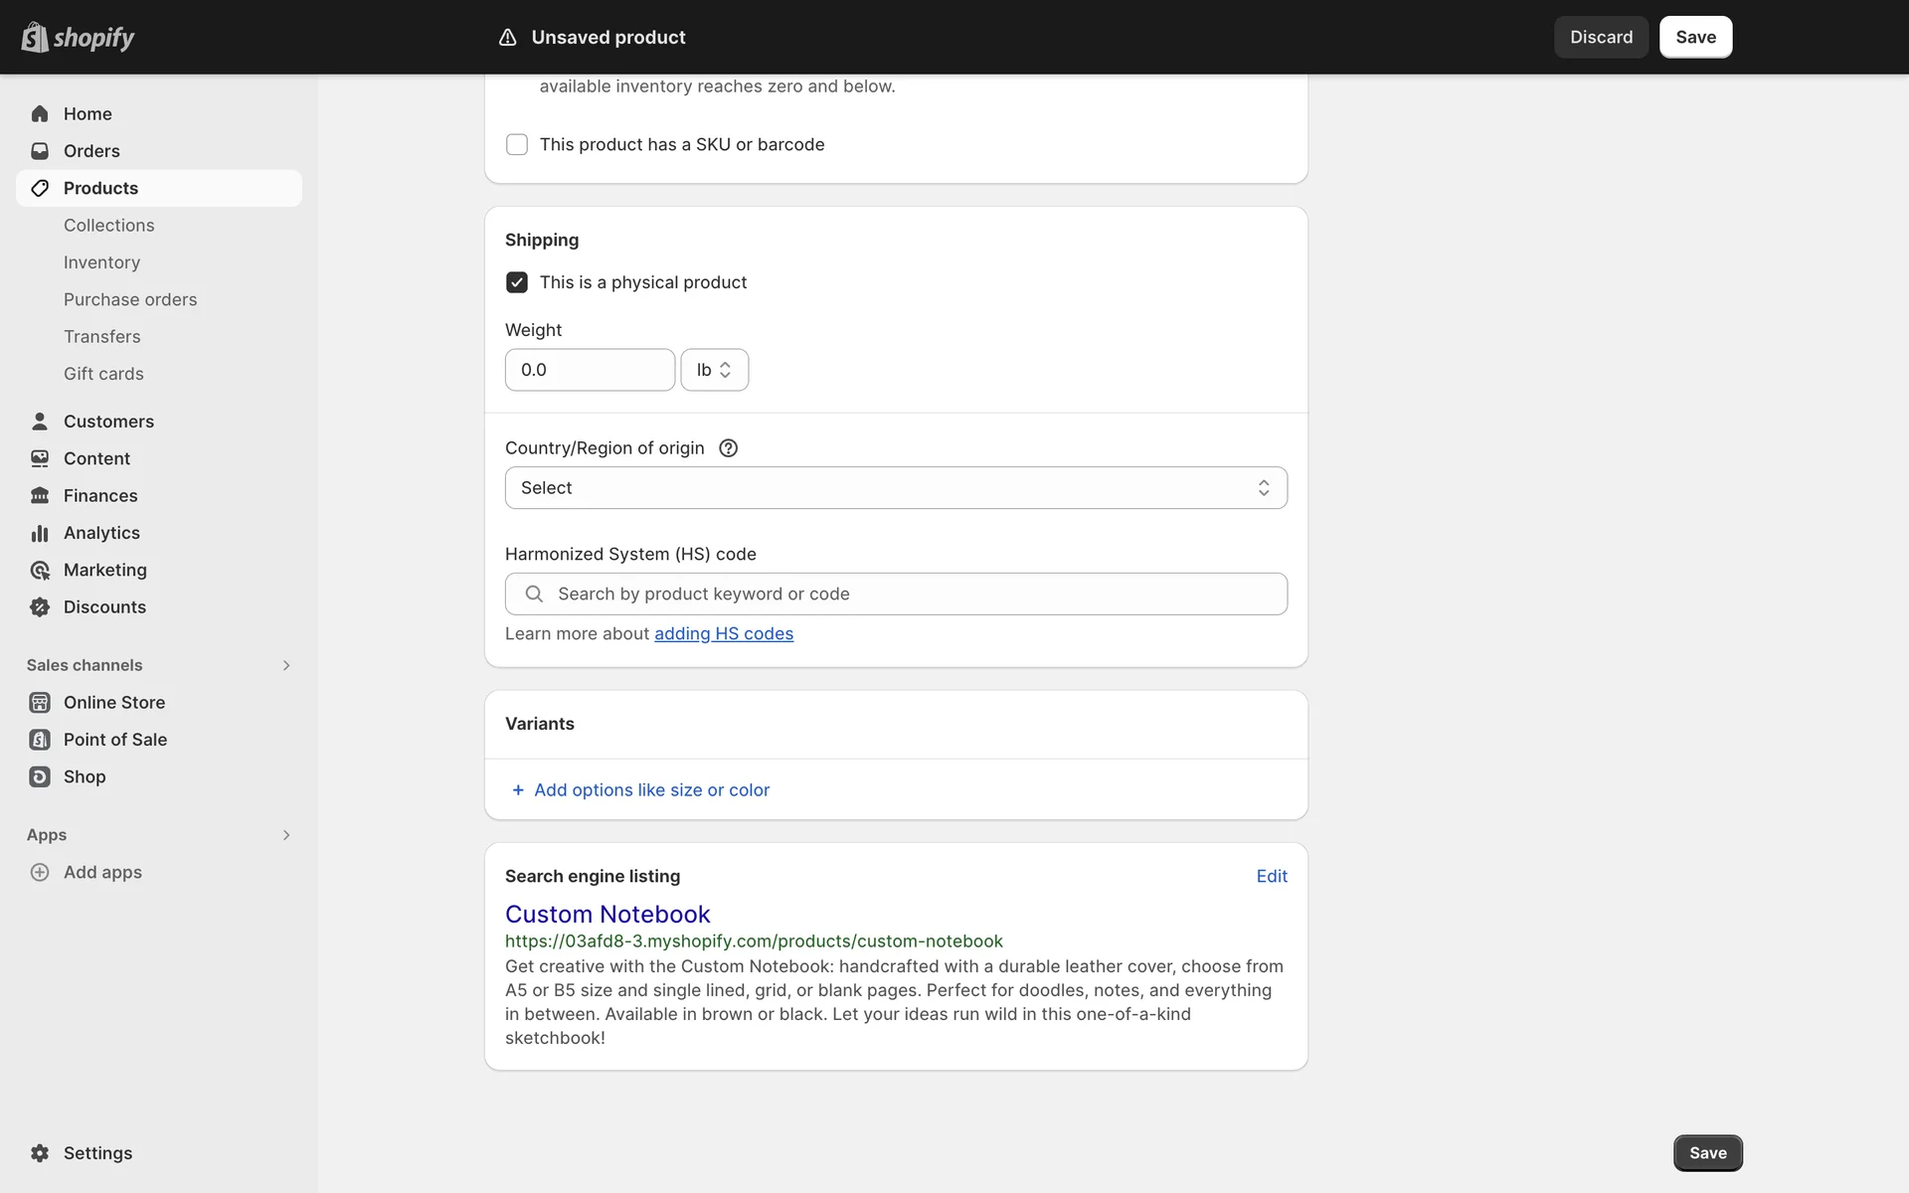Open Country/Region of origin Select dropdown
The width and height of the screenshot is (1909, 1193).
(895, 488)
